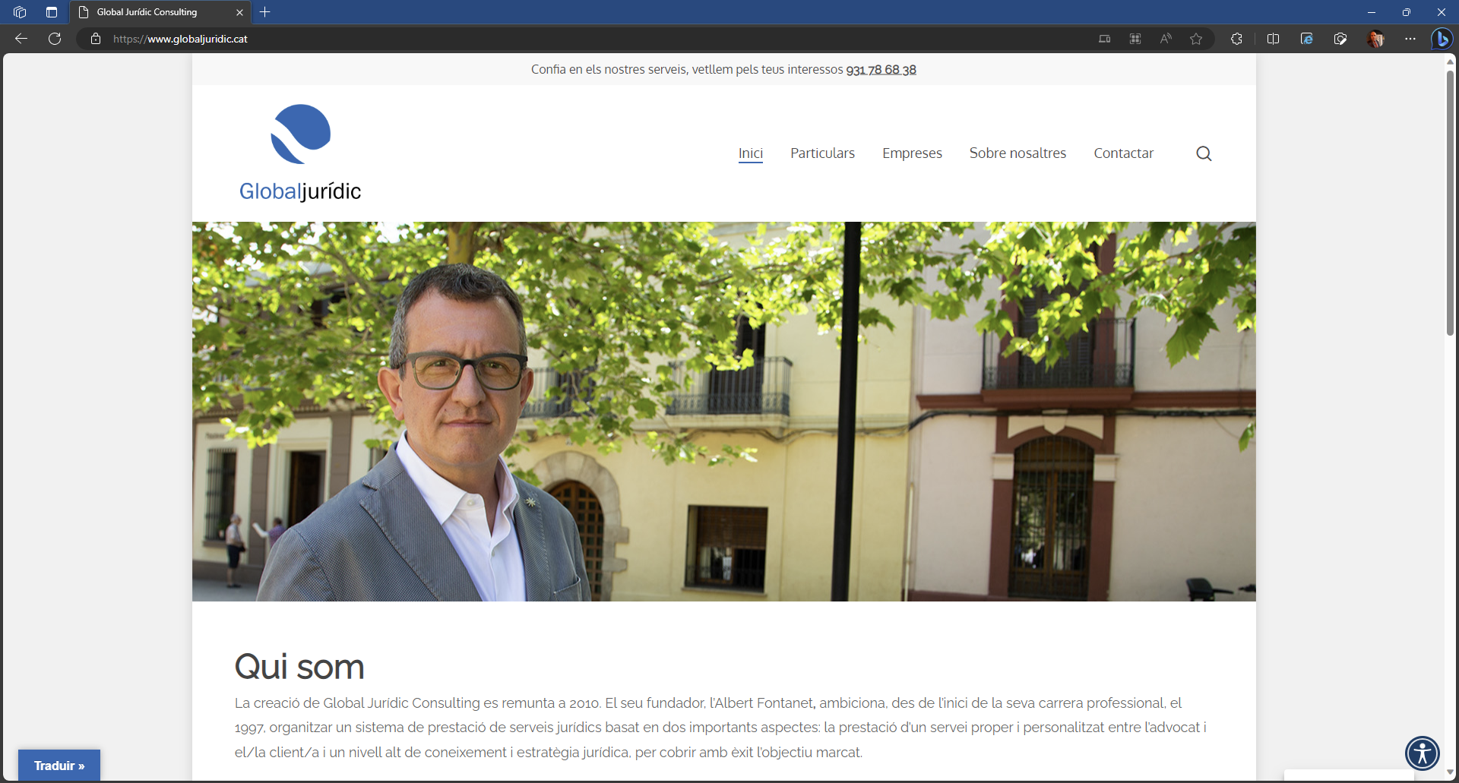This screenshot has width=1459, height=783.
Task: Open the Workspaces panel
Action: [20, 12]
